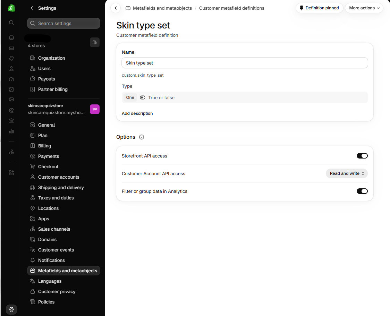Open Customer accounts settings
This screenshot has height=316, width=390.
point(63,177)
